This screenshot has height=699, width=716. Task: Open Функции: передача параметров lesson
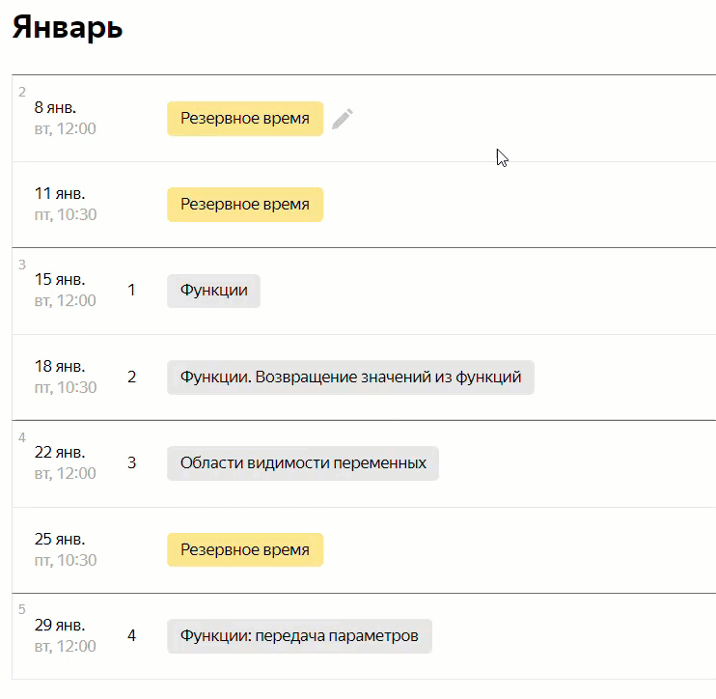click(x=299, y=636)
